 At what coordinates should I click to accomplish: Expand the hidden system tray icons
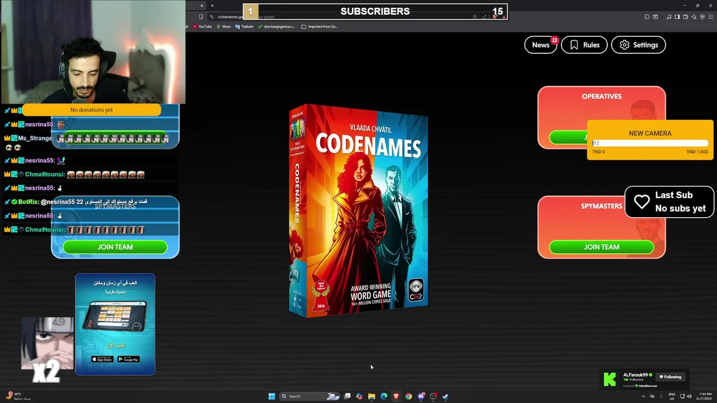click(643, 396)
